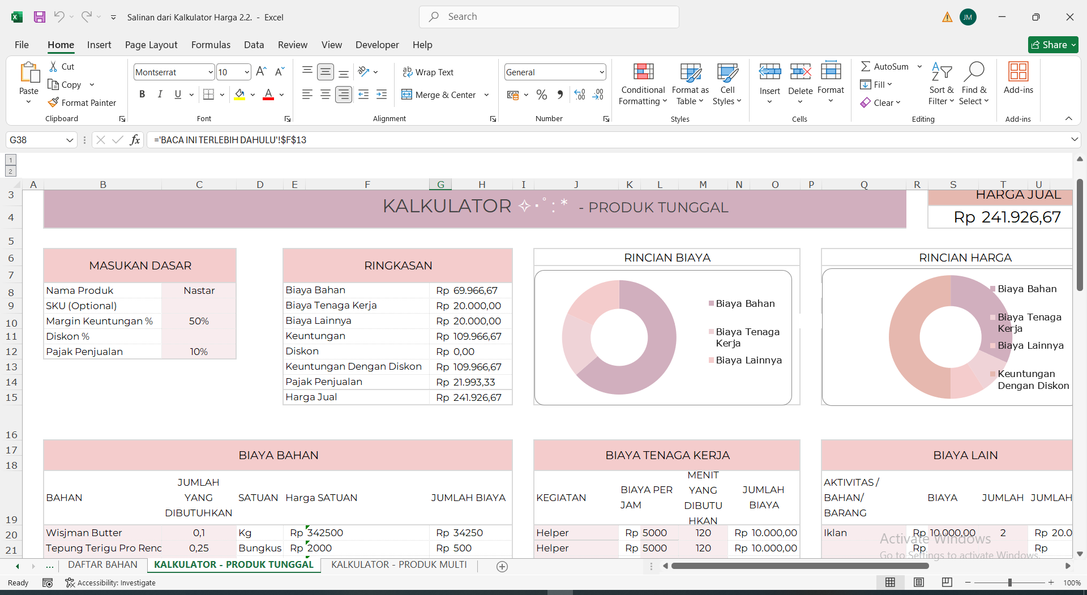Expand the formula bar chevron
This screenshot has height=595, width=1087.
1075,139
